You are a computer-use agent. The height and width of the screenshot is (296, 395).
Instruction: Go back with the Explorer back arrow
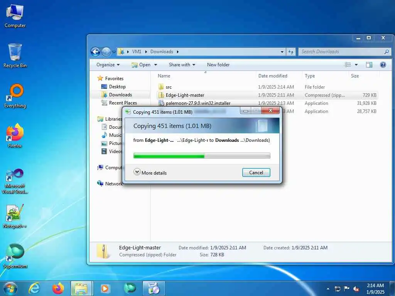pyautogui.click(x=95, y=52)
